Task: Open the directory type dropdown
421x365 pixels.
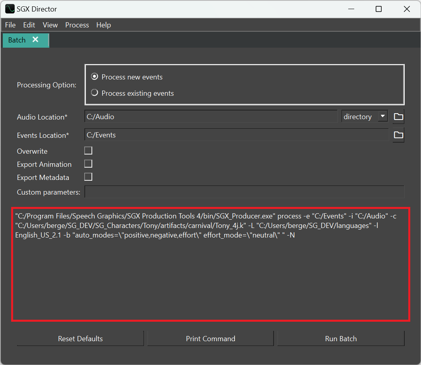Action: pyautogui.click(x=364, y=116)
